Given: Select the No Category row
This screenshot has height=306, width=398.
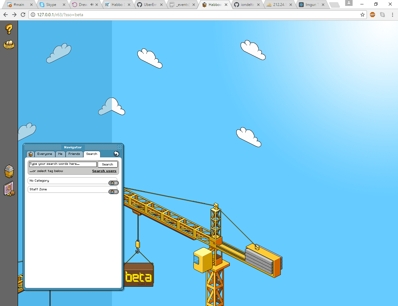Looking at the screenshot, I should point(72,181).
